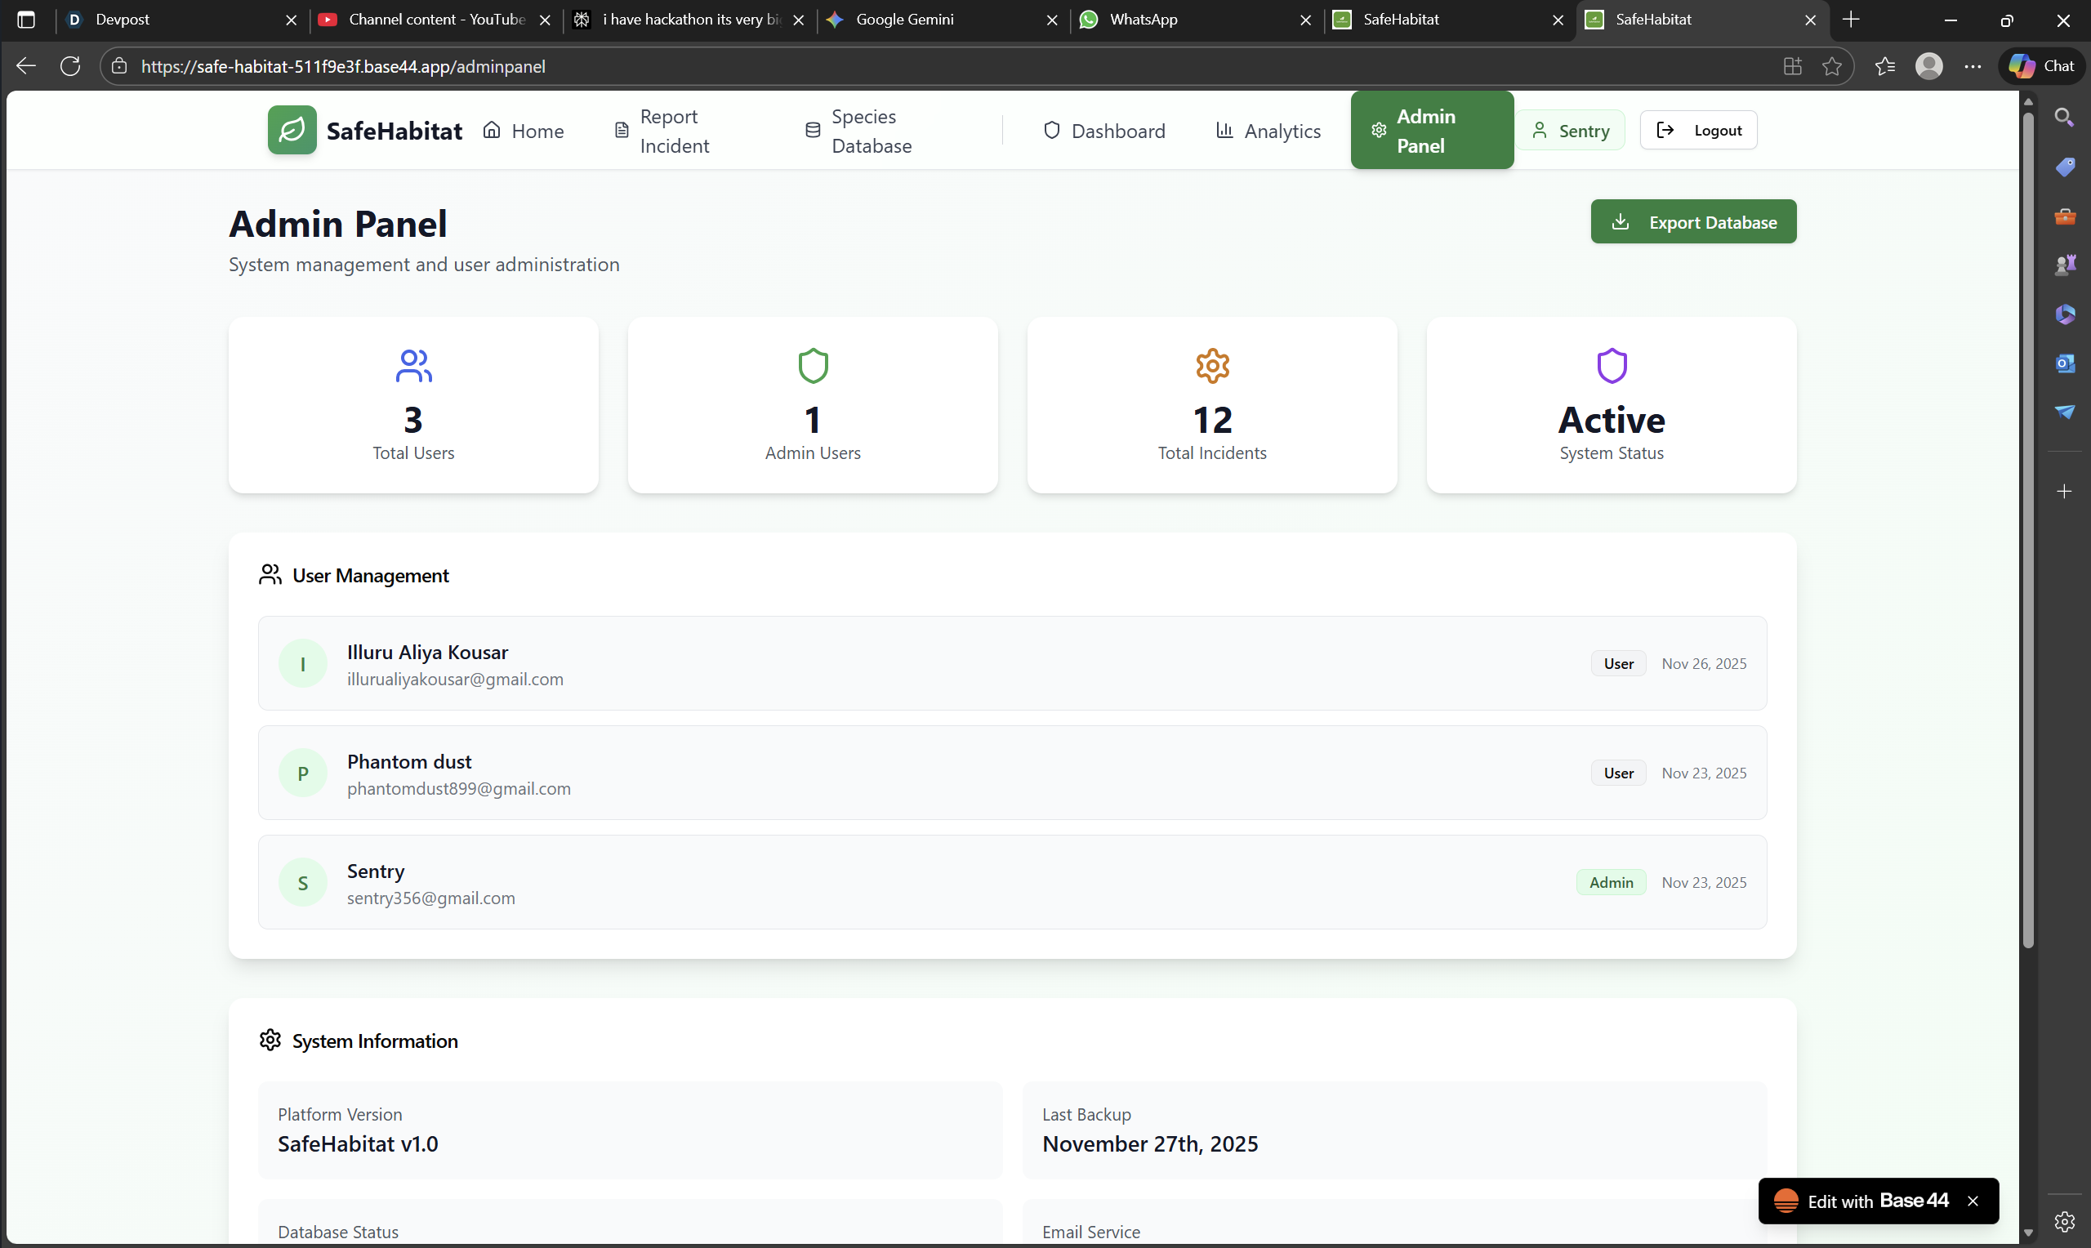Click the favorites star icon in address bar
This screenshot has height=1248, width=2091.
pyautogui.click(x=1832, y=65)
